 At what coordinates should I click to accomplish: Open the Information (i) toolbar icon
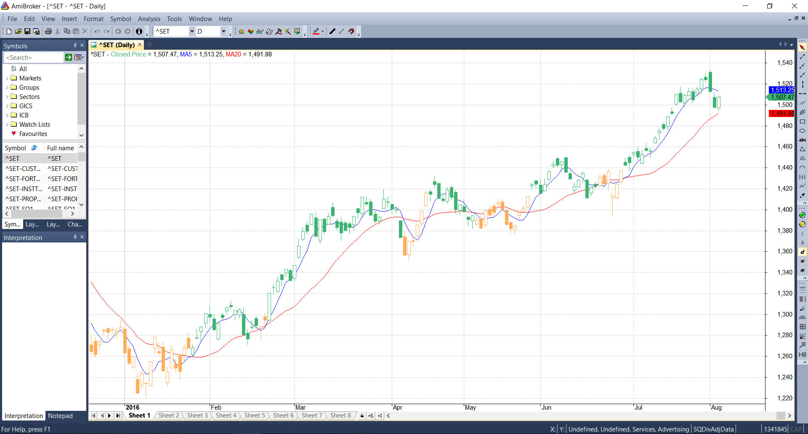coord(139,32)
